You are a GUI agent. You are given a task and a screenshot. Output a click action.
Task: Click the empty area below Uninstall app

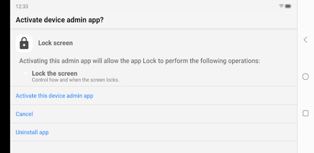pyautogui.click(x=154, y=147)
